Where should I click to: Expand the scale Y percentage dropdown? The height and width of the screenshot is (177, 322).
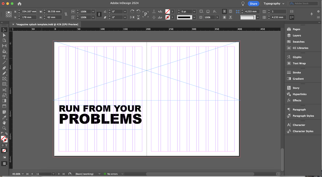click(x=93, y=17)
